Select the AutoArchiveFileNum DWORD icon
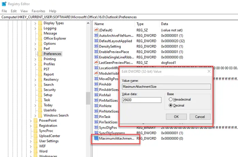 [96, 35]
